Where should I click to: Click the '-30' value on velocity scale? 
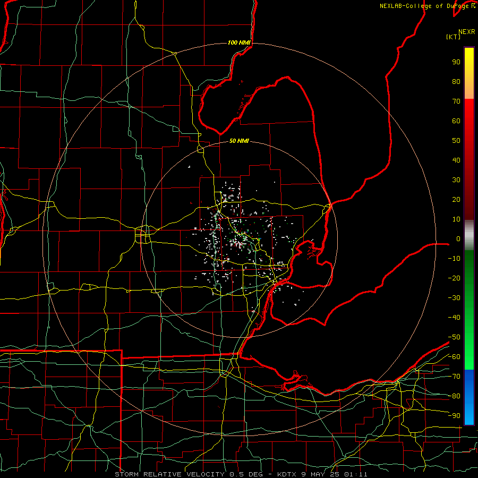454,298
